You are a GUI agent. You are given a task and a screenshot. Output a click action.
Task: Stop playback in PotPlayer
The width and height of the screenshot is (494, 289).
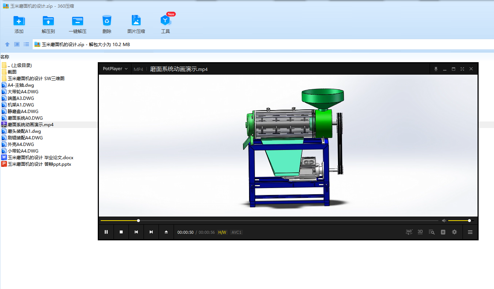[121, 232]
